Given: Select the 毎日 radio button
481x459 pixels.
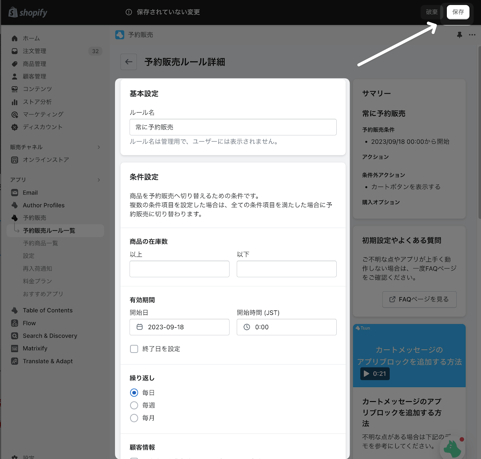Looking at the screenshot, I should click(x=134, y=392).
